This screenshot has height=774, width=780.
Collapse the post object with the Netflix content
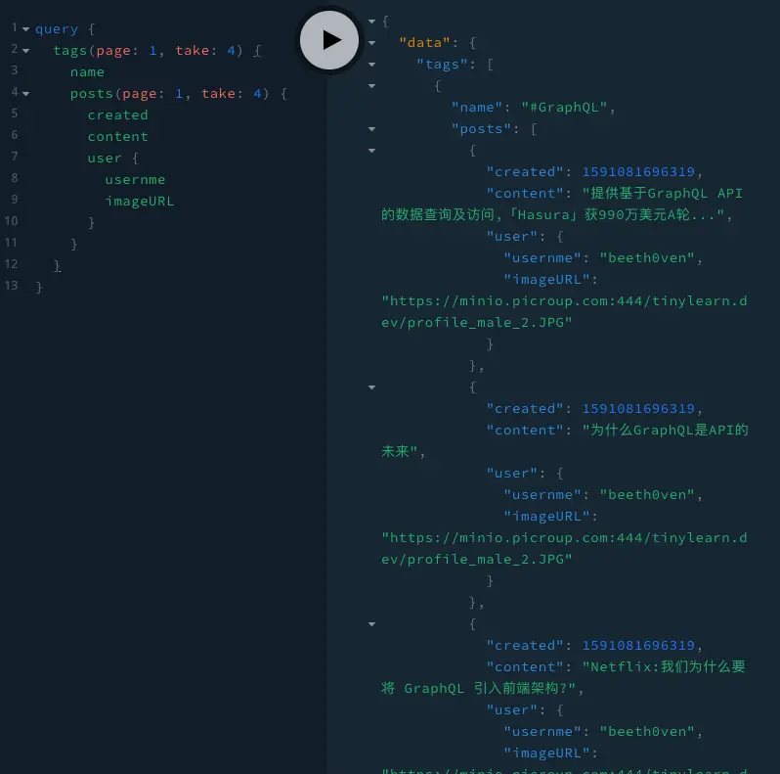click(x=371, y=624)
